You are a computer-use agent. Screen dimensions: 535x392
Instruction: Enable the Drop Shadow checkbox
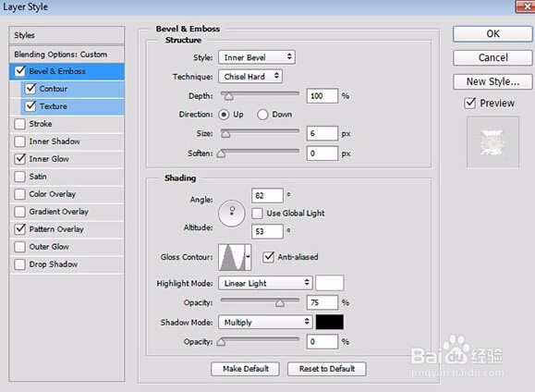(19, 264)
